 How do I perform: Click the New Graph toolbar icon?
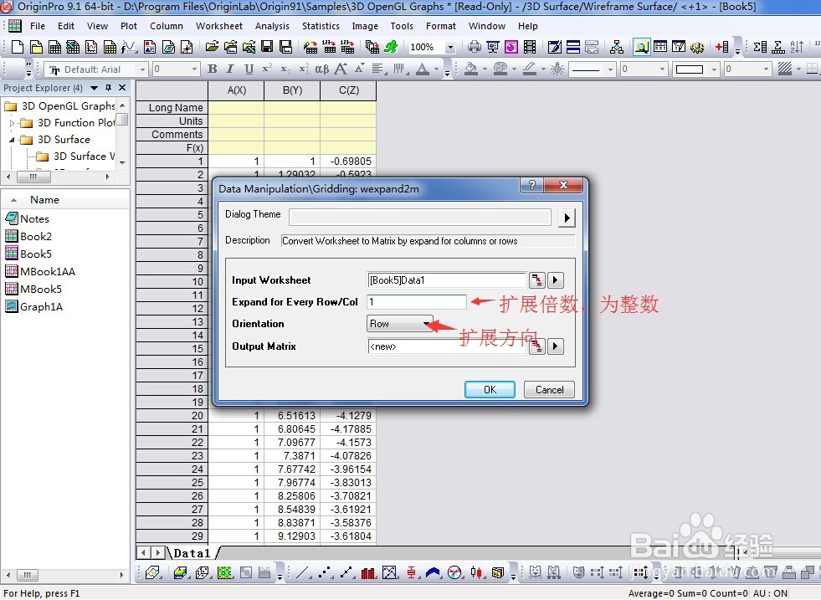click(x=91, y=47)
